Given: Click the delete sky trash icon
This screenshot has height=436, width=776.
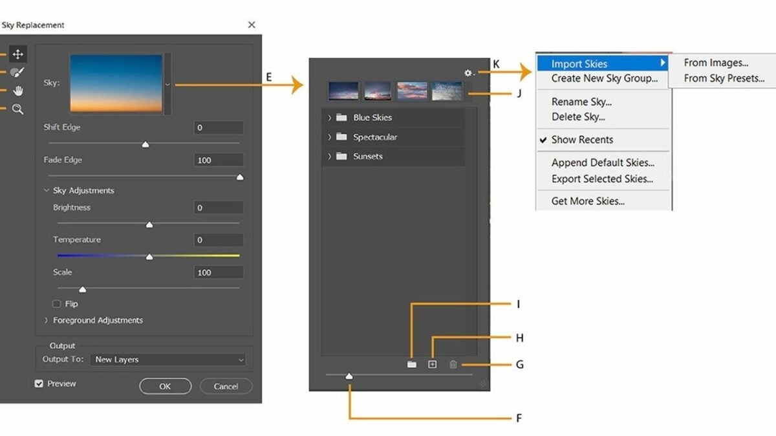Looking at the screenshot, I should [x=453, y=364].
